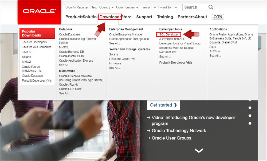Open the Products menu
The width and height of the screenshot is (267, 161).
click(74, 17)
